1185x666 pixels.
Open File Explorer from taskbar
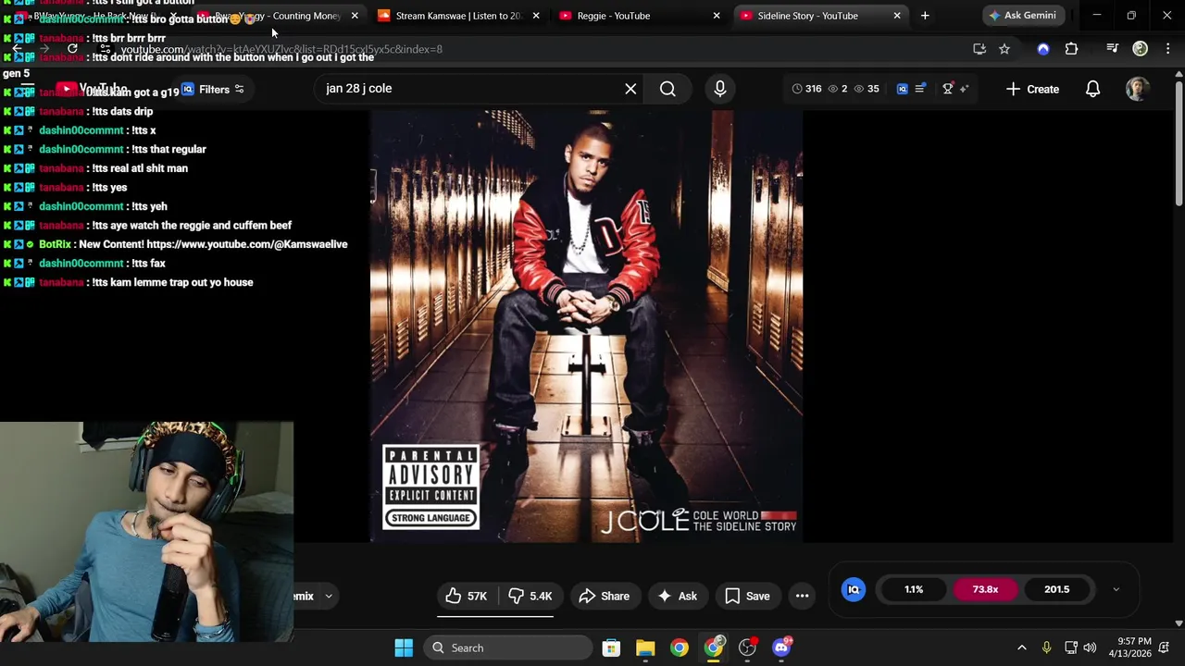pyautogui.click(x=645, y=647)
